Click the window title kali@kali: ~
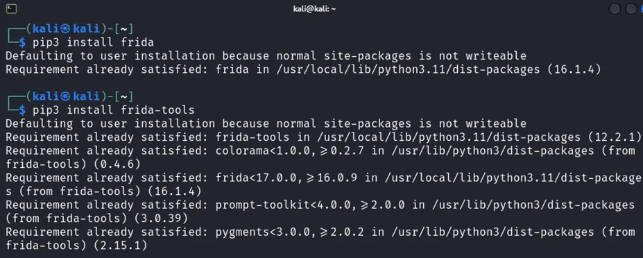 click(x=314, y=9)
